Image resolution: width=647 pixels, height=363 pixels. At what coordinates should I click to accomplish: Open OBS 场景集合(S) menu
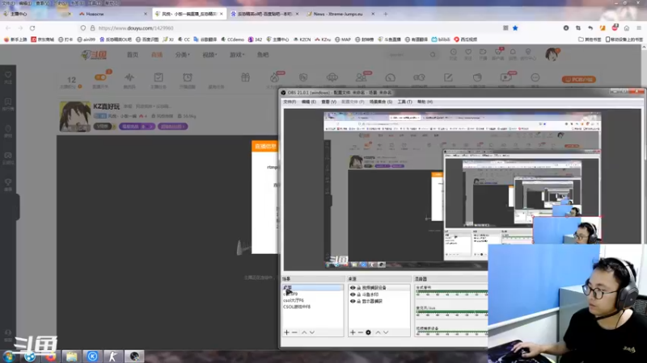click(380, 102)
